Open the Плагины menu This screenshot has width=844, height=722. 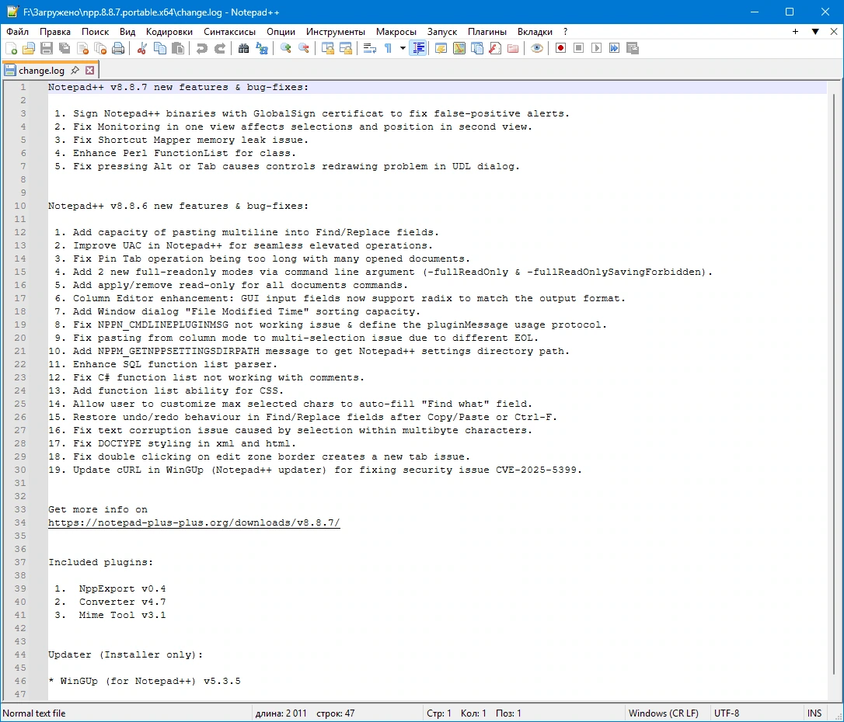click(x=487, y=32)
